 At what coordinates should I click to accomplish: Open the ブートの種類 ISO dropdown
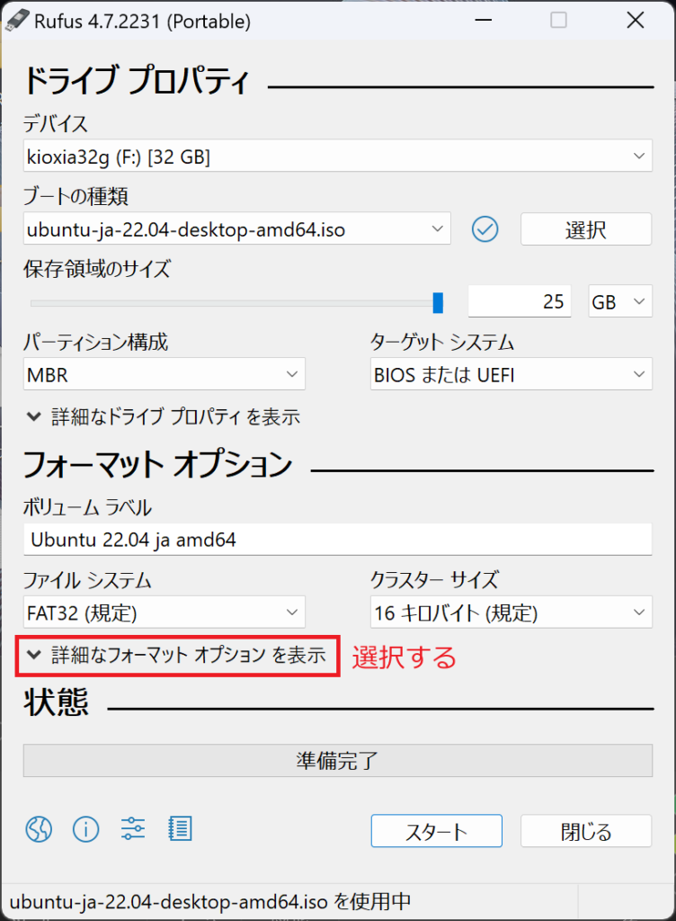[x=237, y=228]
